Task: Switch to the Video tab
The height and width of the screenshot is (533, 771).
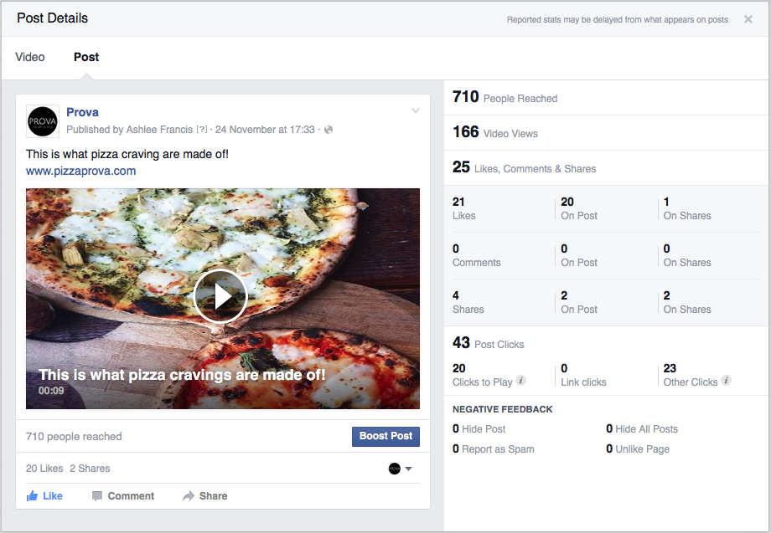Action: [30, 57]
